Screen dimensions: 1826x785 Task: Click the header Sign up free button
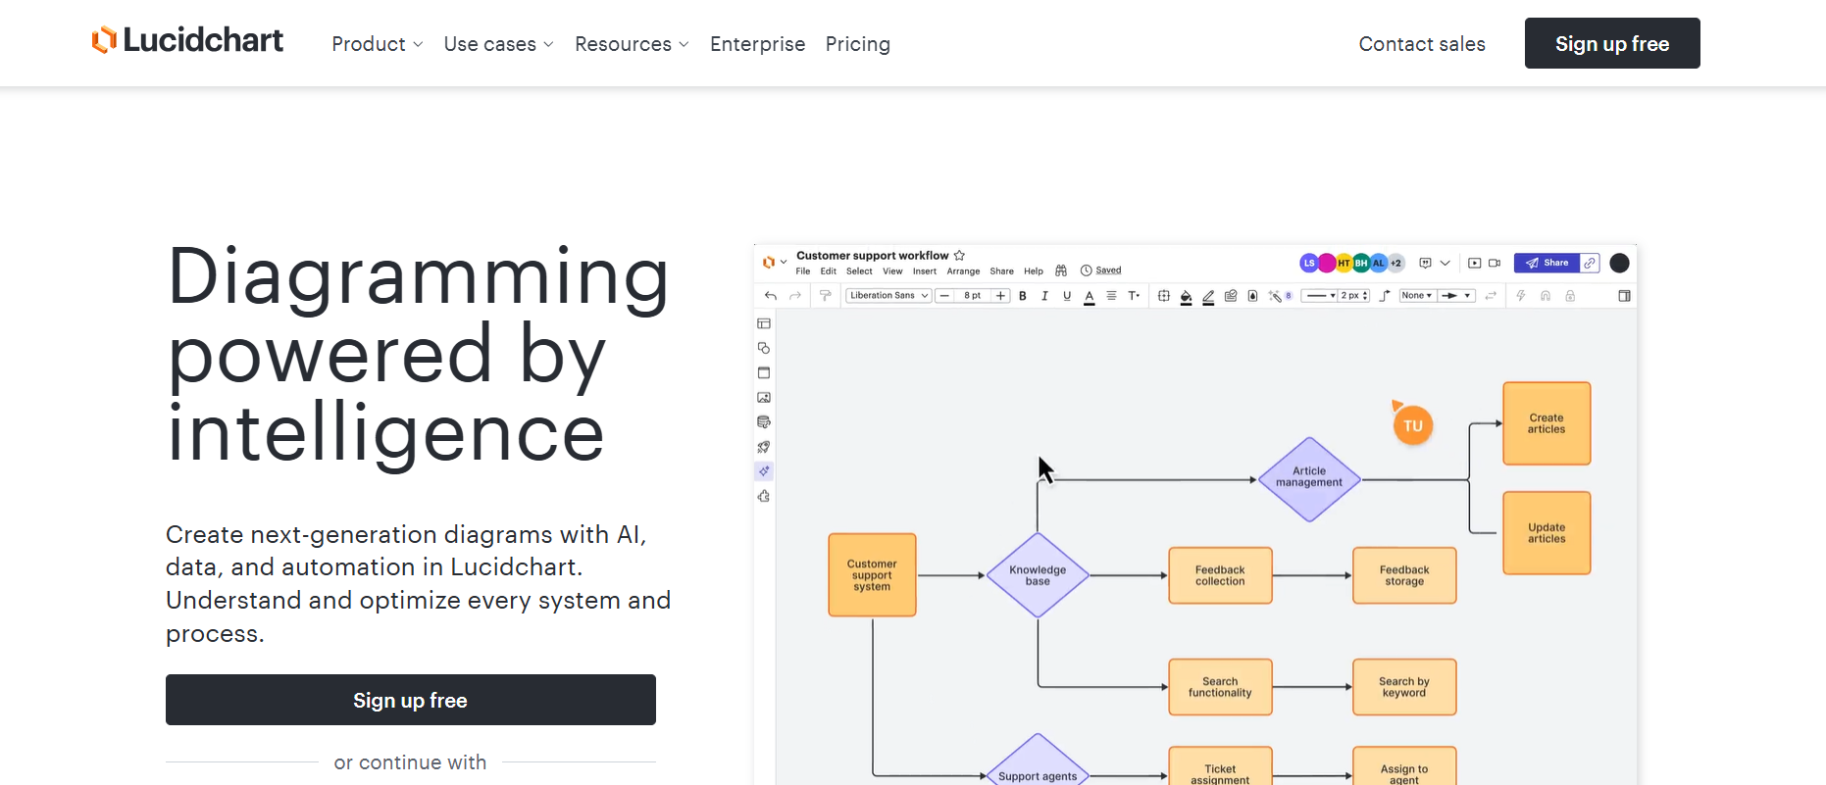click(1612, 43)
